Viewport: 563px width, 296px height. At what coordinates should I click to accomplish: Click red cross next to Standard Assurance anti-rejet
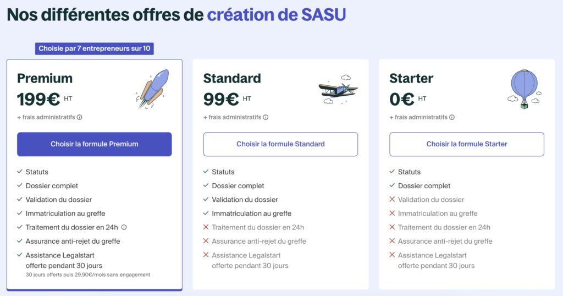coord(206,241)
